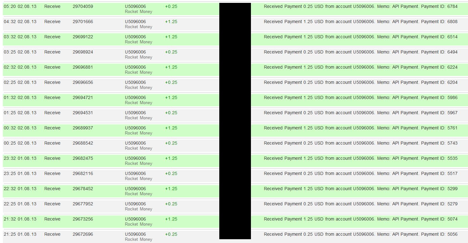Screen dimensions: 468x243
Task: Click the +0.25 amount in the 05:20 row
Action: [x=171, y=6]
